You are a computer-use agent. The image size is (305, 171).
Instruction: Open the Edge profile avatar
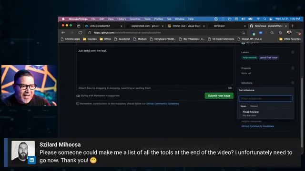289,33
